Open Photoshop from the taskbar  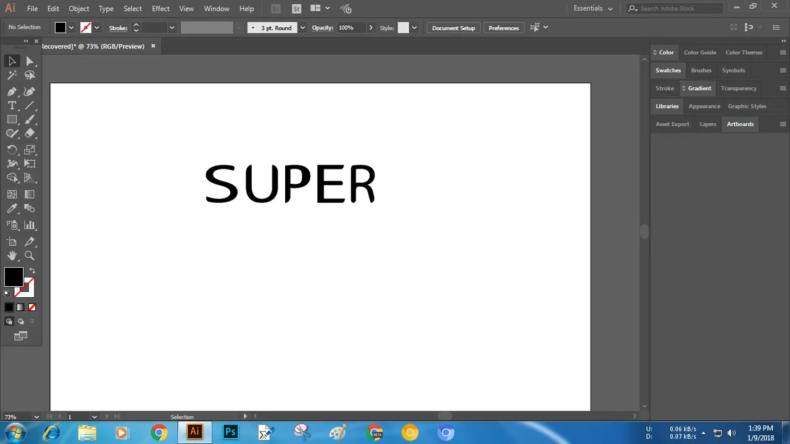[230, 432]
